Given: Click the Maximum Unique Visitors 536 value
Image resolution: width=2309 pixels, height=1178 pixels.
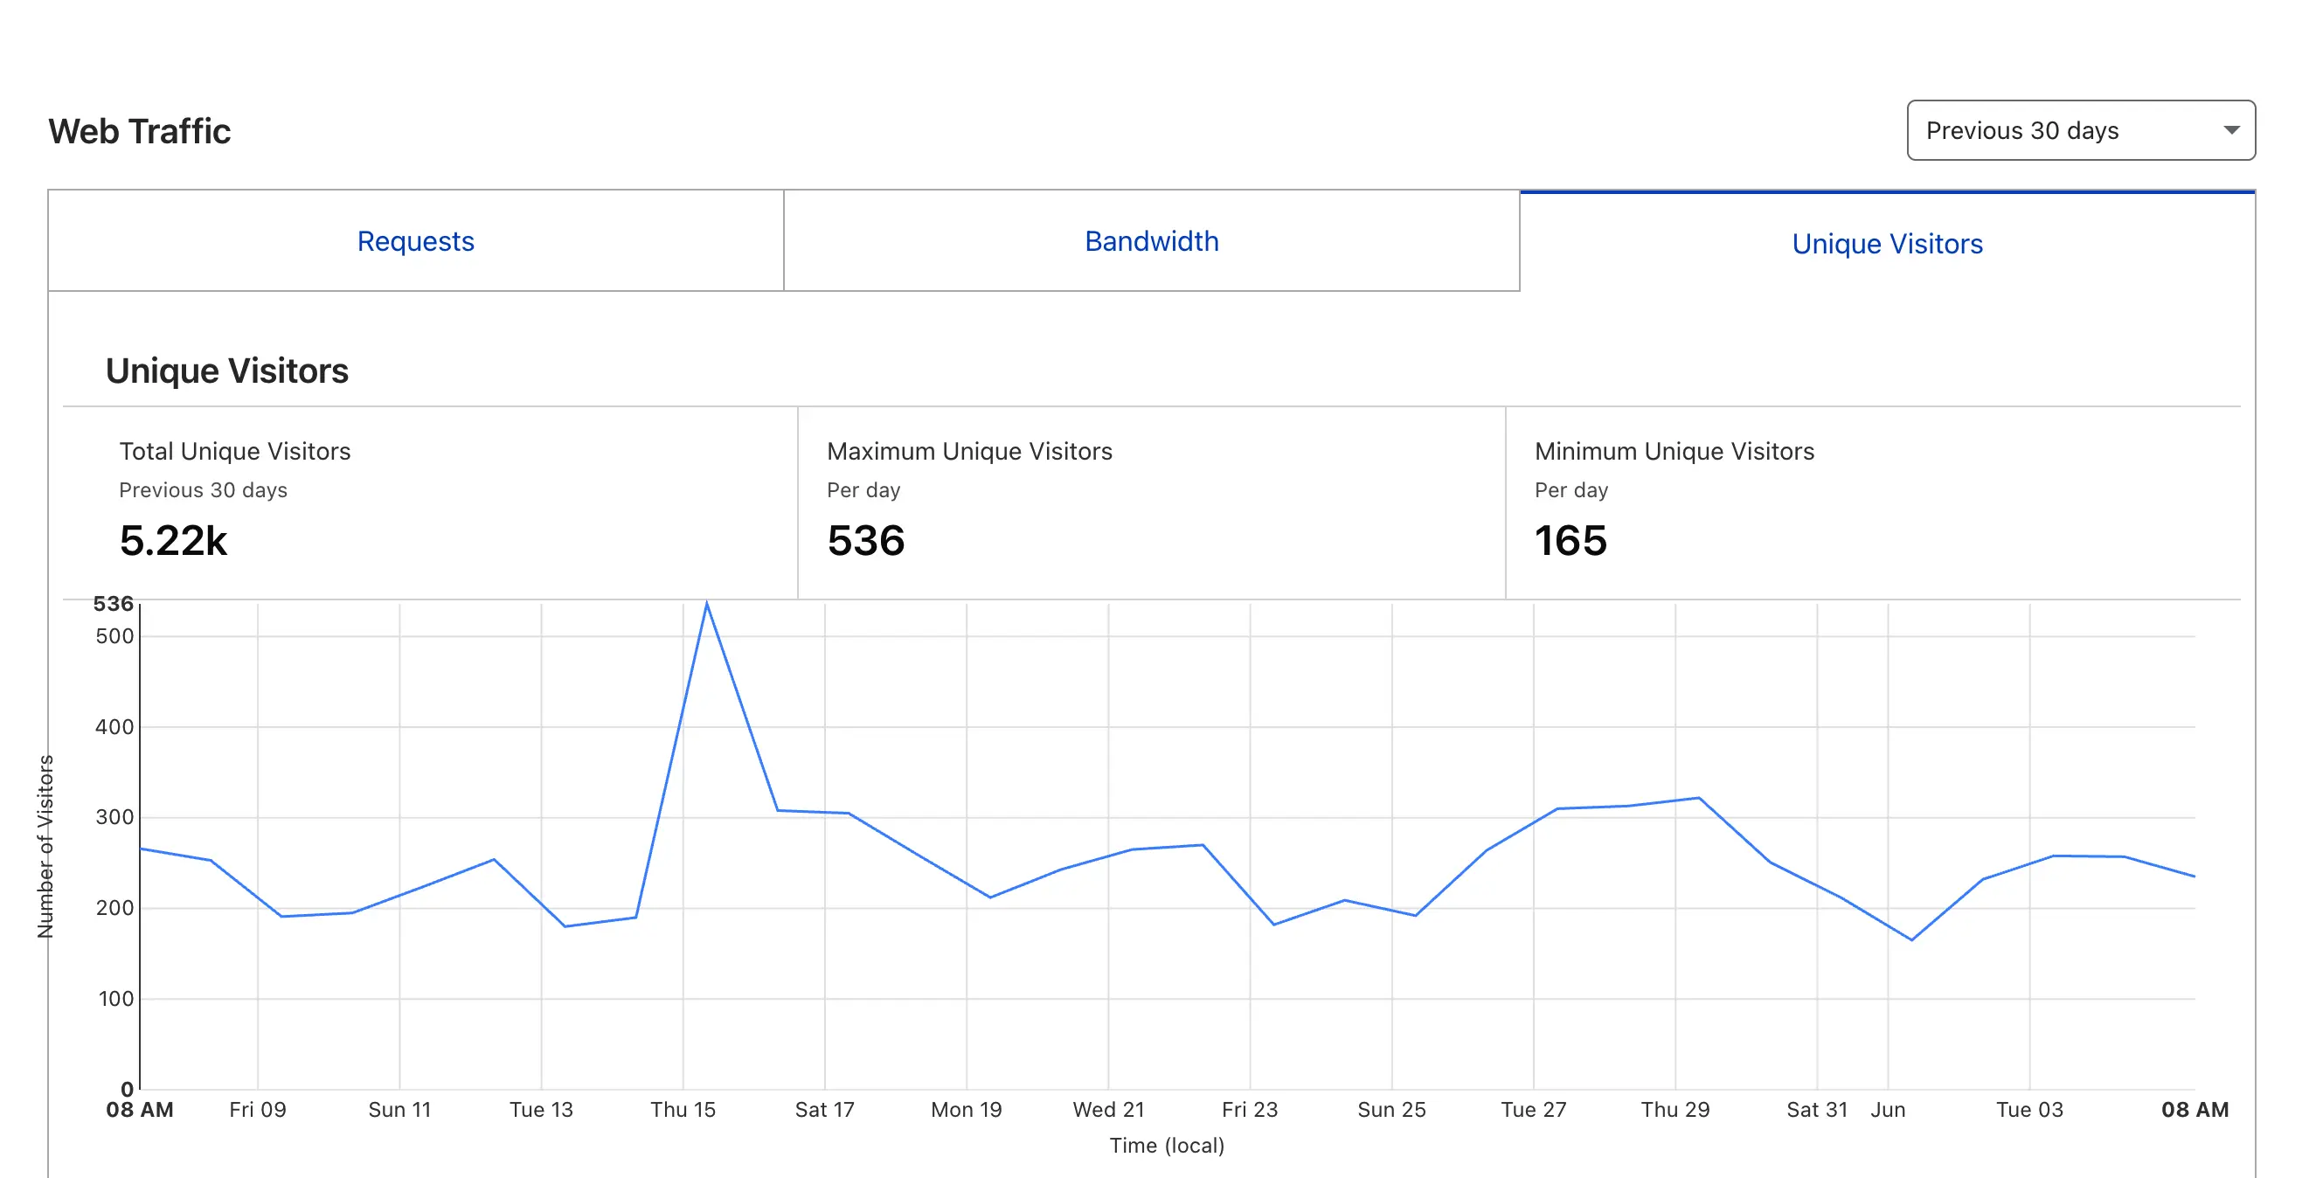Looking at the screenshot, I should pos(866,541).
